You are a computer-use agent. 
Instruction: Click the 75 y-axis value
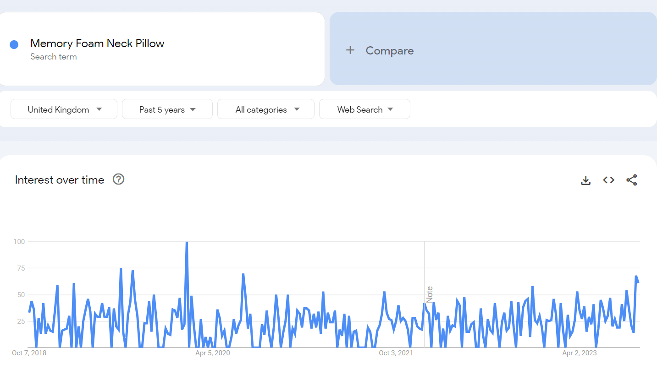(22, 268)
